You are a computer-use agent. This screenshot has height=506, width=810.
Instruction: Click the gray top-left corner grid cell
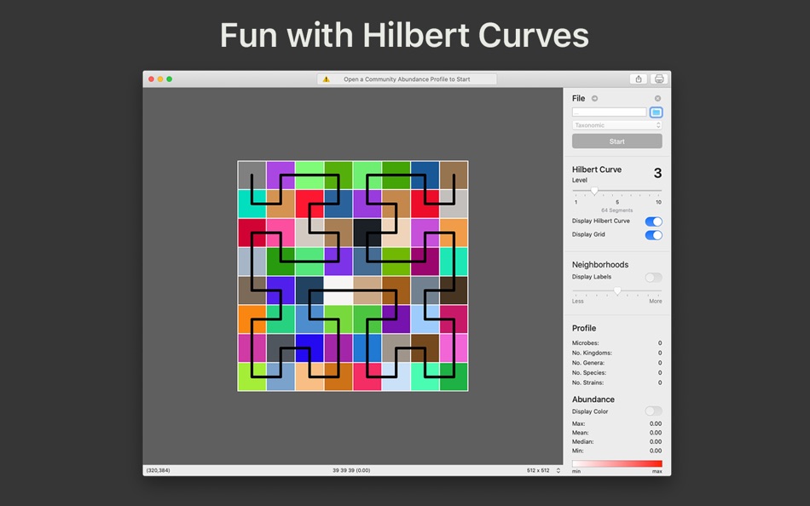[x=252, y=175]
